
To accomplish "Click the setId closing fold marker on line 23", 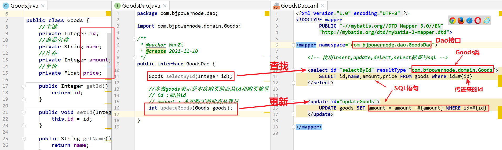I will click(x=24, y=126).
